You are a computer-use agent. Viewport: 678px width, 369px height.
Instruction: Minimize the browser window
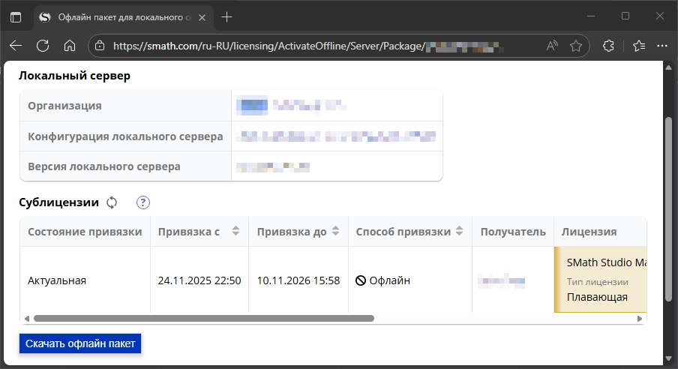(x=591, y=16)
